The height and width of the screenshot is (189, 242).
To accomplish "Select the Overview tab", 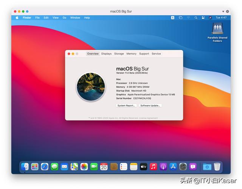I will point(93,53).
